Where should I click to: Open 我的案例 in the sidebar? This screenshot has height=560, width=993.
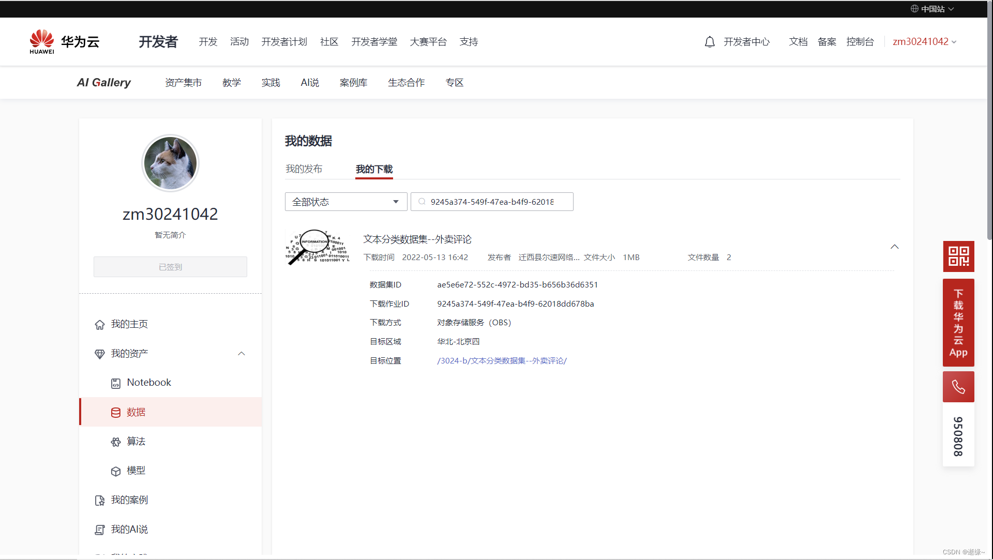pyautogui.click(x=129, y=500)
